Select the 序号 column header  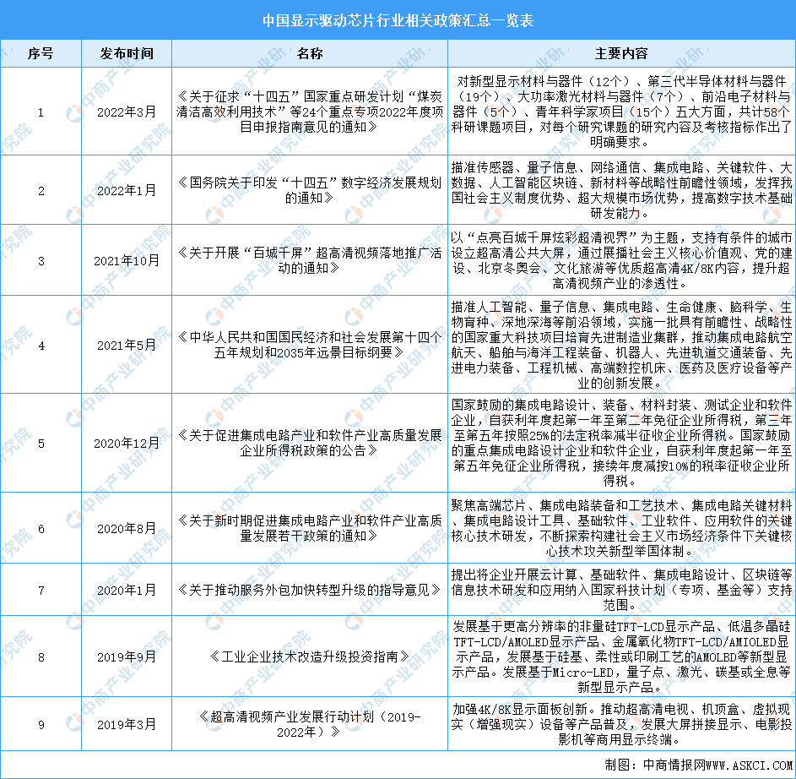point(41,53)
